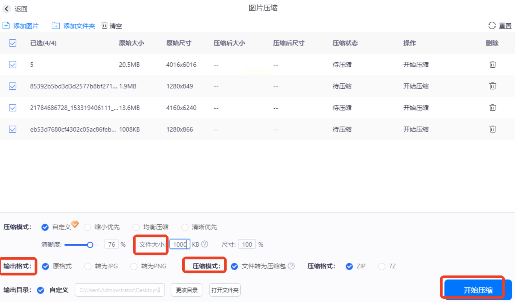The width and height of the screenshot is (515, 302).
Task: Click help icon beside compress-to-archive option
Action: [291, 266]
